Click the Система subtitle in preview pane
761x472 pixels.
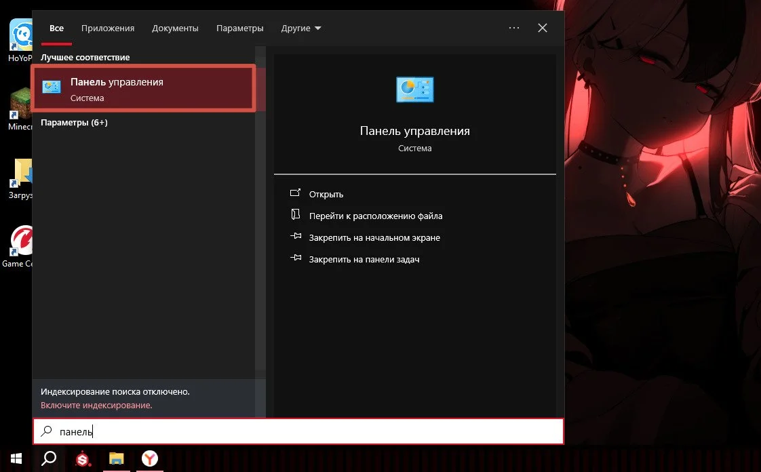[415, 149]
